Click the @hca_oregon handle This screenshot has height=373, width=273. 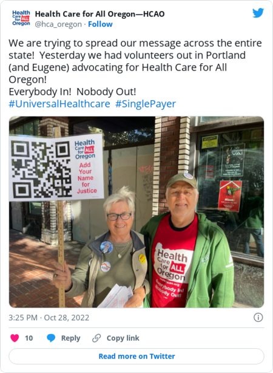point(58,24)
